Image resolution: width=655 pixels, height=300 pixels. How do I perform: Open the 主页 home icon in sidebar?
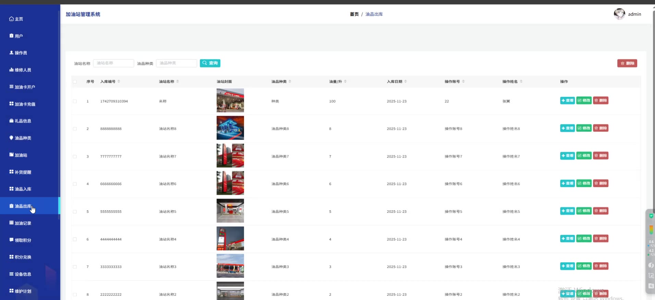click(x=11, y=19)
